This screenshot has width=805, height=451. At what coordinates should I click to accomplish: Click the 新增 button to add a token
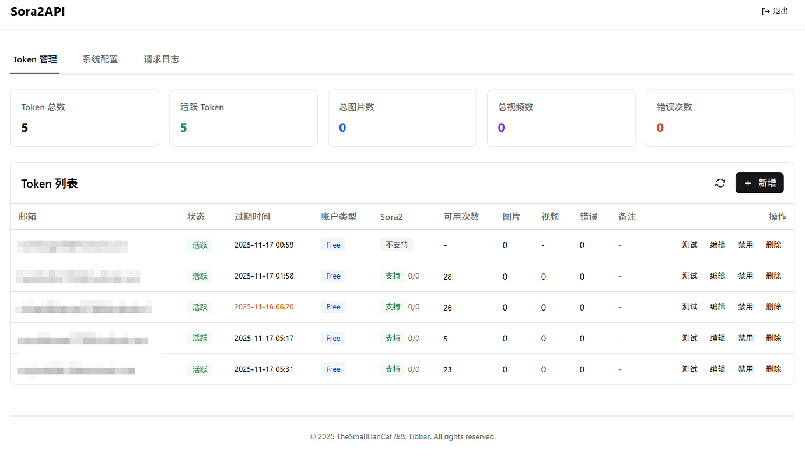[x=759, y=183]
